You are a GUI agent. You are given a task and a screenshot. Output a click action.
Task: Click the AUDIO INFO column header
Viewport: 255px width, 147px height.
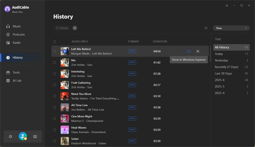(80, 42)
